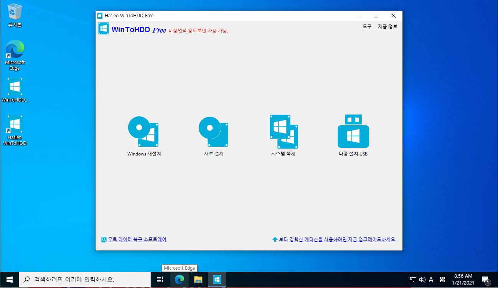The height and width of the screenshot is (288, 498).
Task: Open File Explorer from the taskbar
Action: (198, 280)
